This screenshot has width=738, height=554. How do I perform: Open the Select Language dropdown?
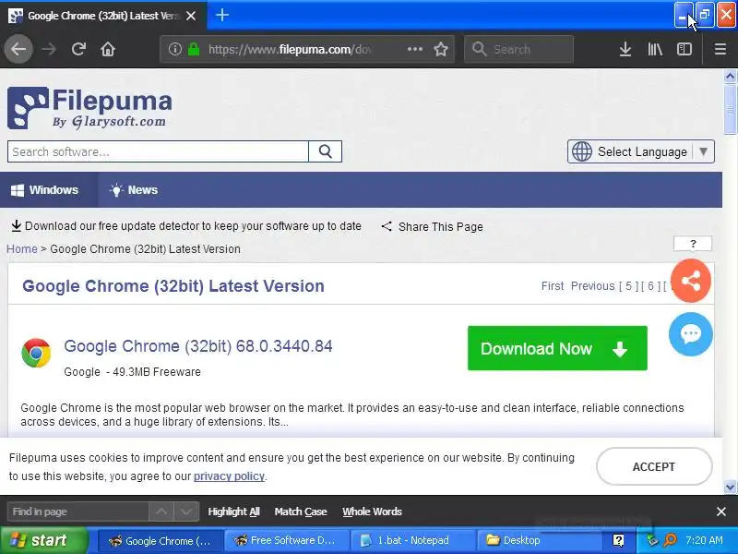click(641, 151)
